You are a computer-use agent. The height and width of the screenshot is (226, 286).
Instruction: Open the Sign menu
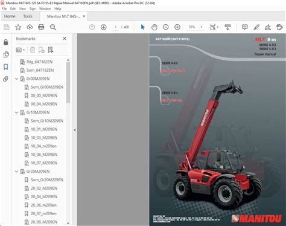pyautogui.click(x=33, y=8)
